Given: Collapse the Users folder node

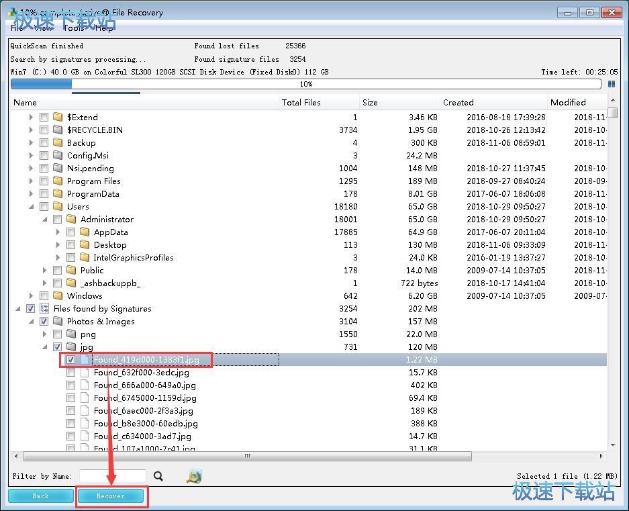Looking at the screenshot, I should coord(31,207).
